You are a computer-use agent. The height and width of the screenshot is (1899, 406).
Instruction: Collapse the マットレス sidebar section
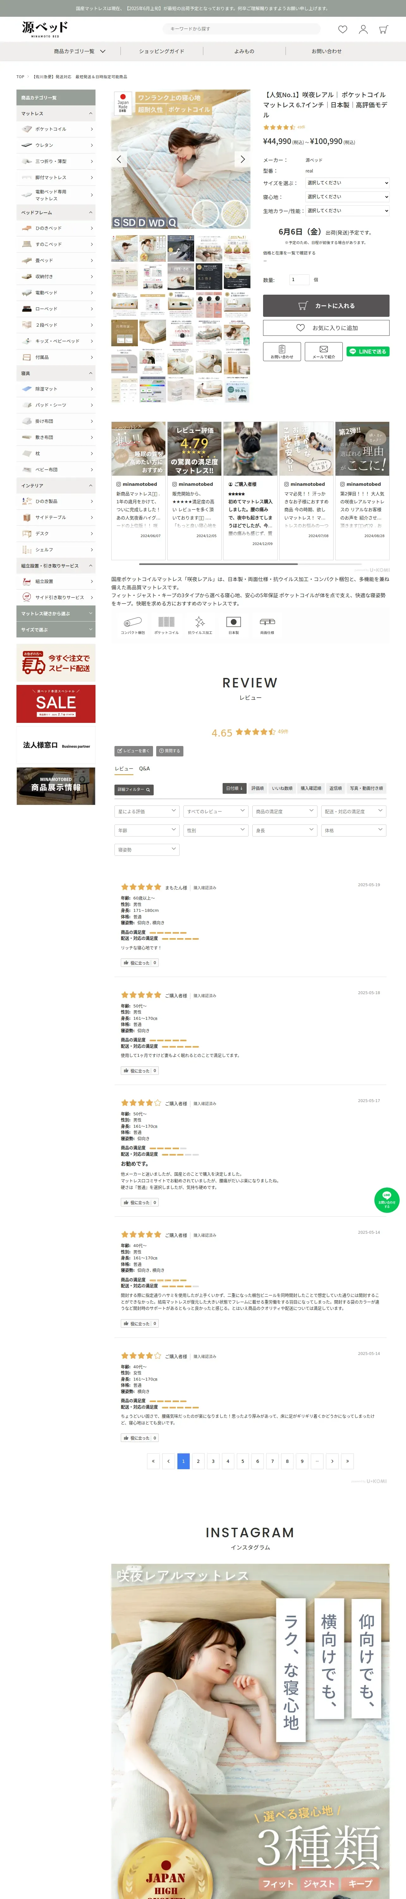[56, 114]
